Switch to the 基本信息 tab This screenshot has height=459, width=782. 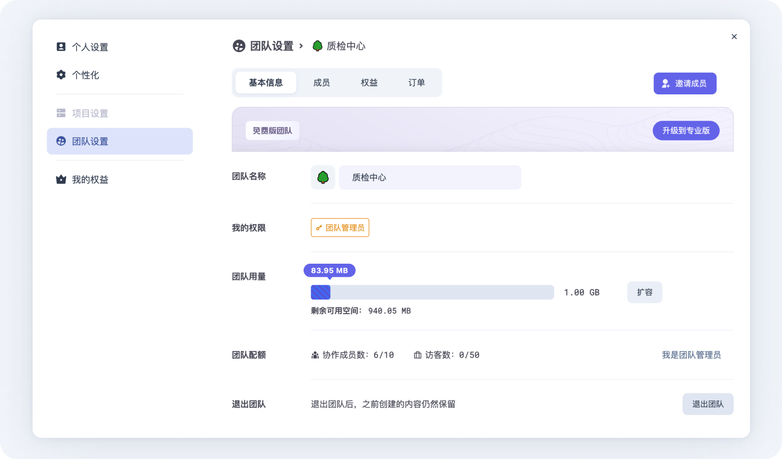266,82
